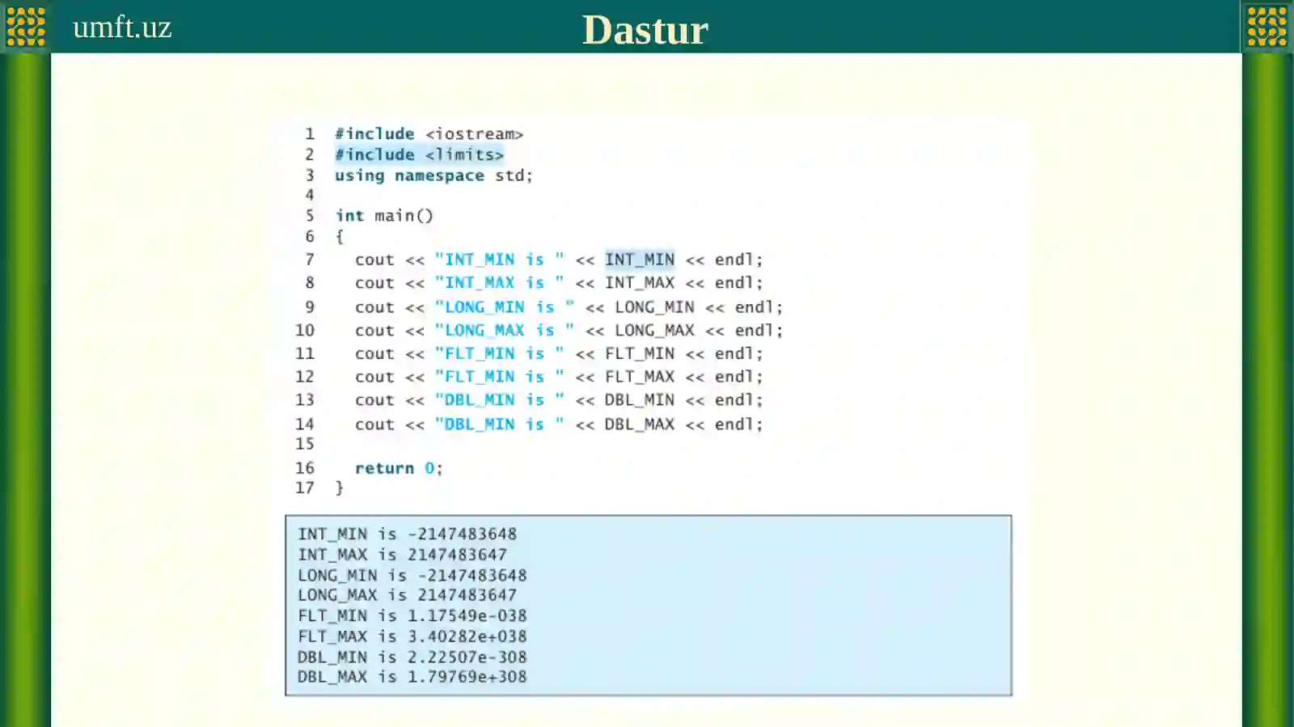Click the "INT_MAX is " string literal in code
1294x727 pixels.
pos(499,283)
